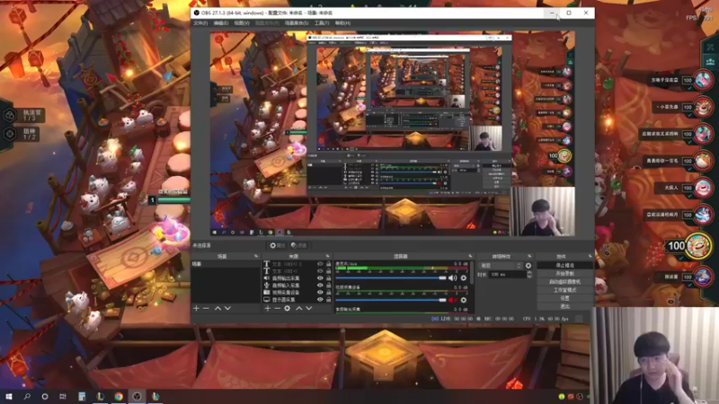Remove selected source with minus icon

coord(278,309)
